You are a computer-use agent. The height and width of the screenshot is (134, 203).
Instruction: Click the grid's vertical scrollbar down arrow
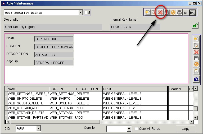196,118
